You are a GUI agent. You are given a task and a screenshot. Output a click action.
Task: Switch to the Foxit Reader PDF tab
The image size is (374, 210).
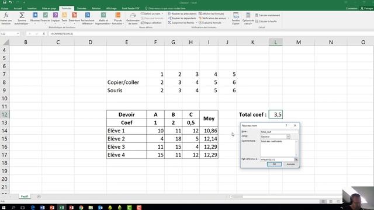[x=130, y=8]
